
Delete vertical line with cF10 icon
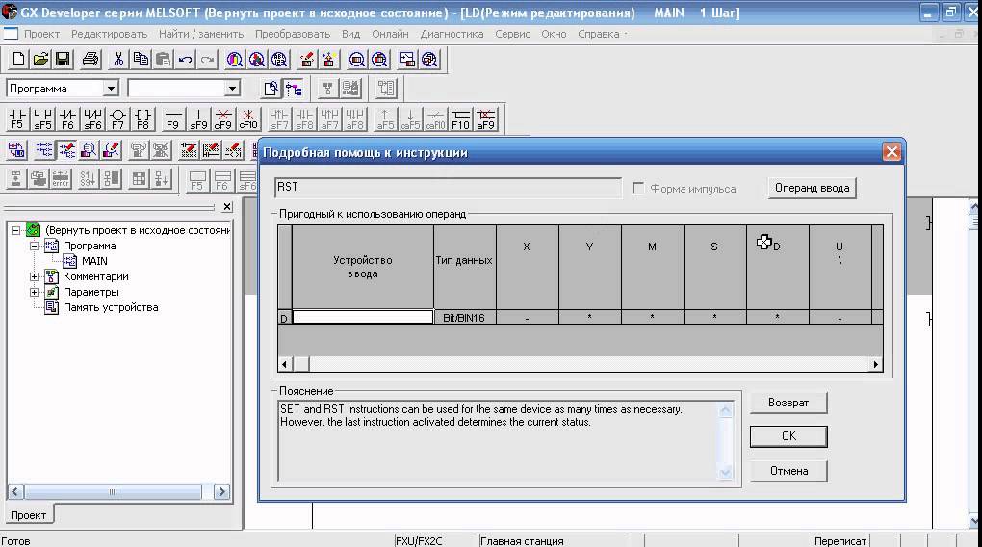click(x=248, y=119)
